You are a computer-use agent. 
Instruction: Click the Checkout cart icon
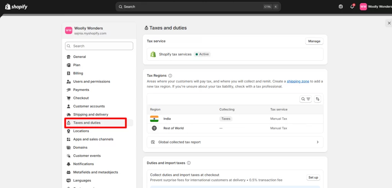[69, 98]
